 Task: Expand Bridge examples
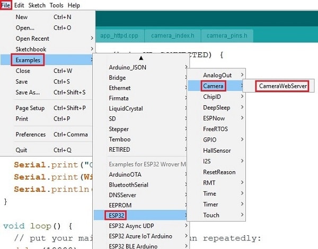click(x=141, y=78)
